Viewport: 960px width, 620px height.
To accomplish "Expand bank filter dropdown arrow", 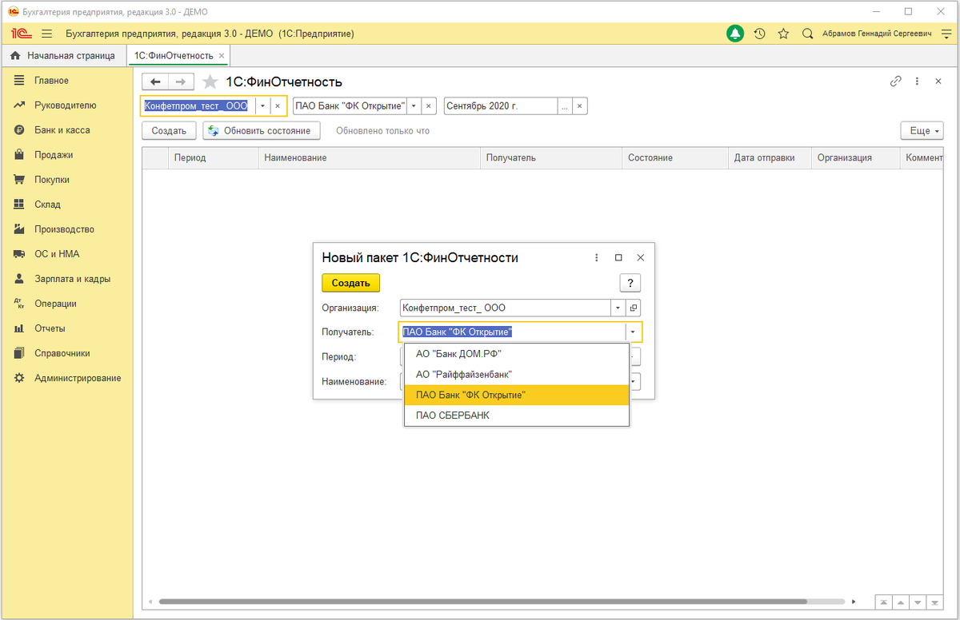I will [414, 105].
